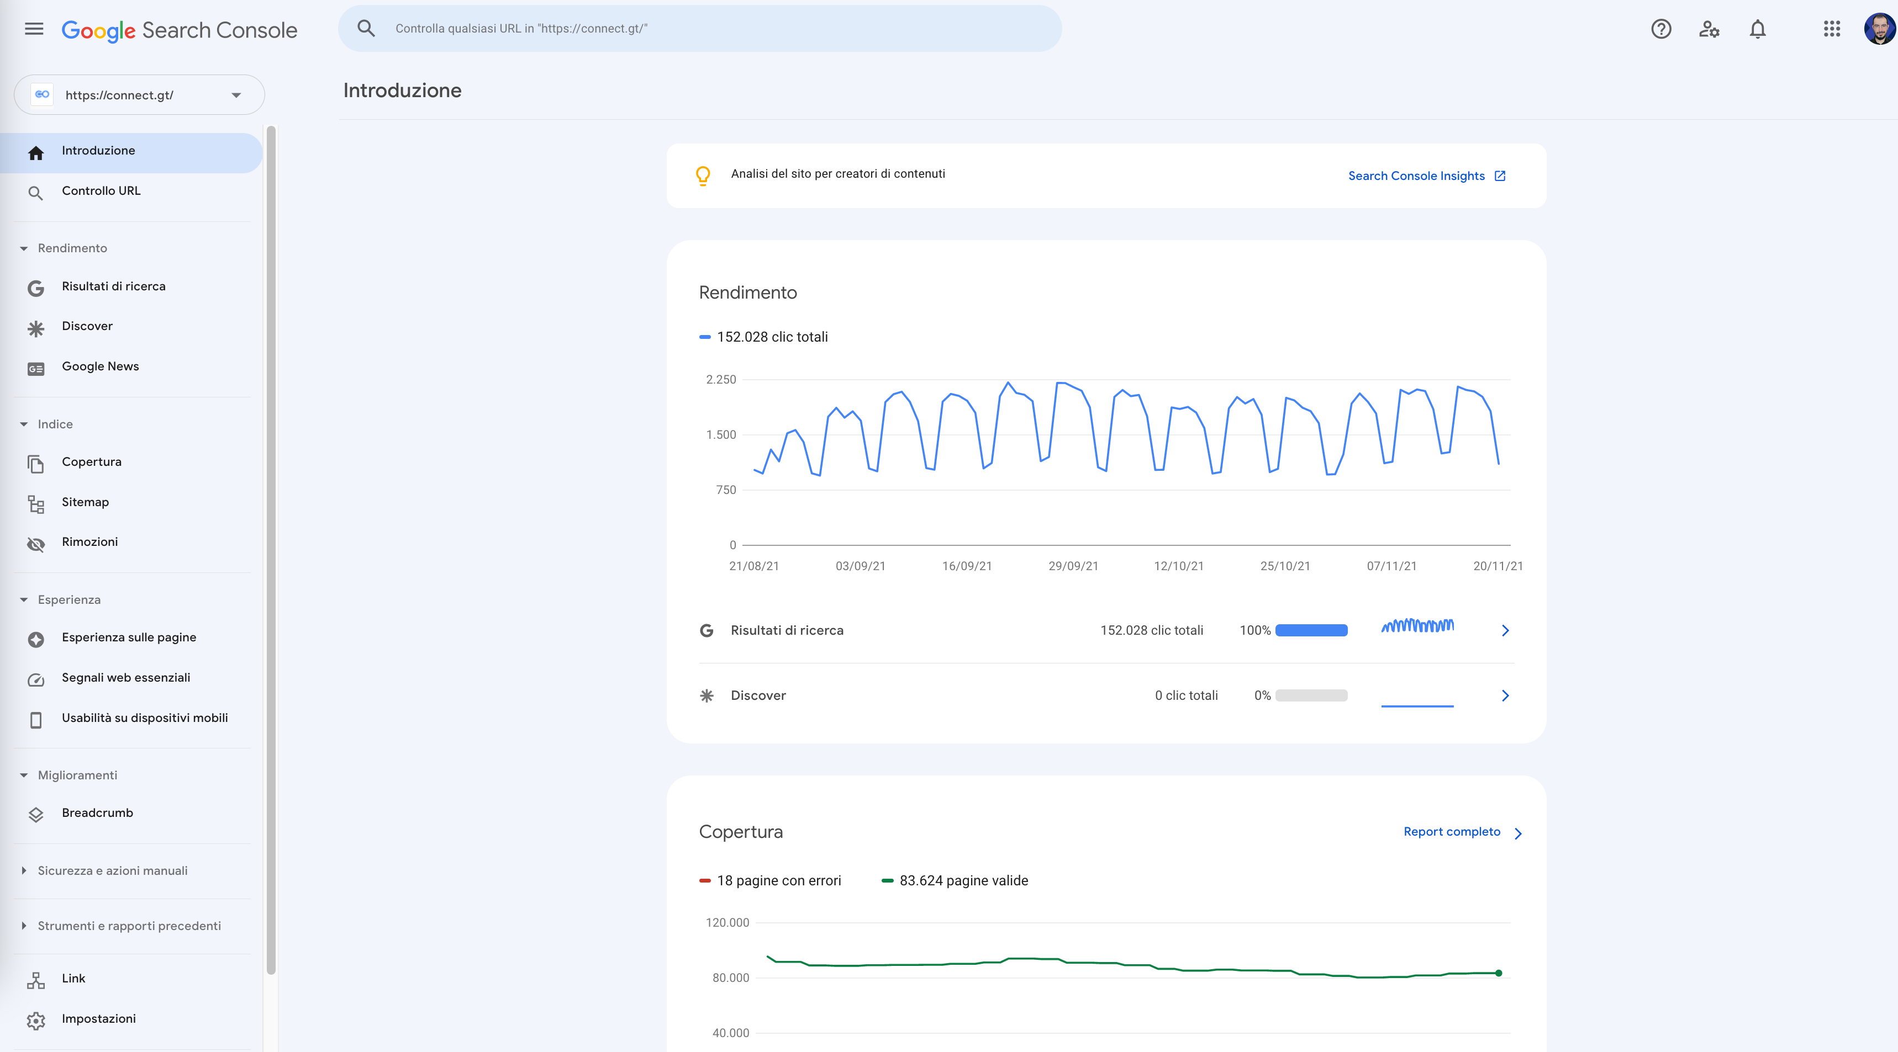Screen dimensions: 1898x1052
Task: Open Copertura report from the sidebar
Action: pos(131,463)
